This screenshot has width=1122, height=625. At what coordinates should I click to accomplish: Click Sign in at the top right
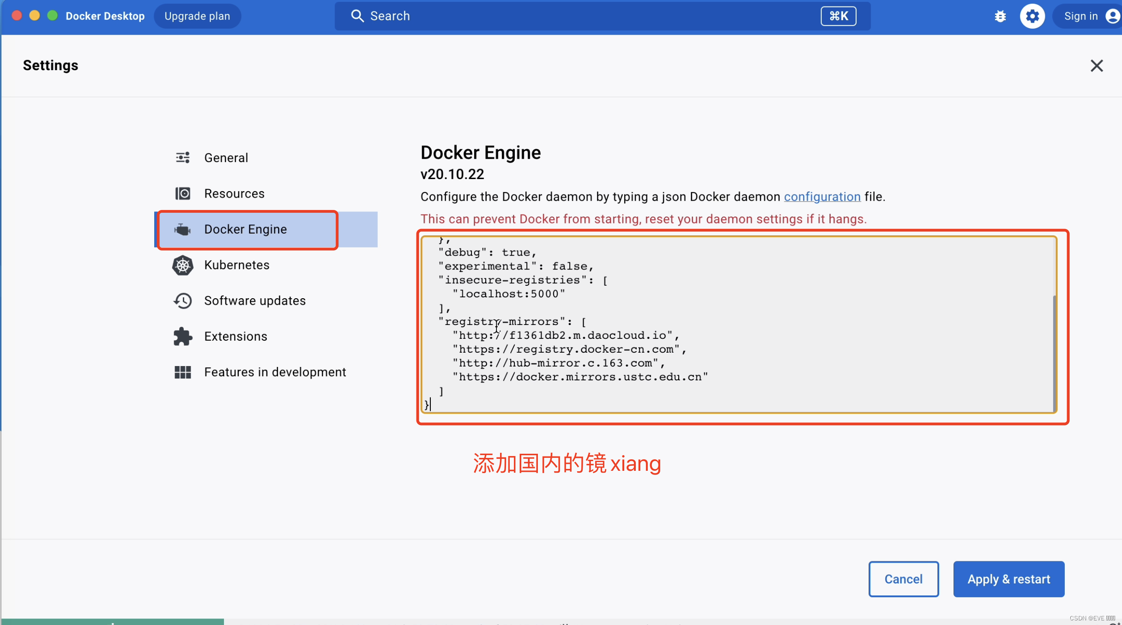pyautogui.click(x=1080, y=17)
